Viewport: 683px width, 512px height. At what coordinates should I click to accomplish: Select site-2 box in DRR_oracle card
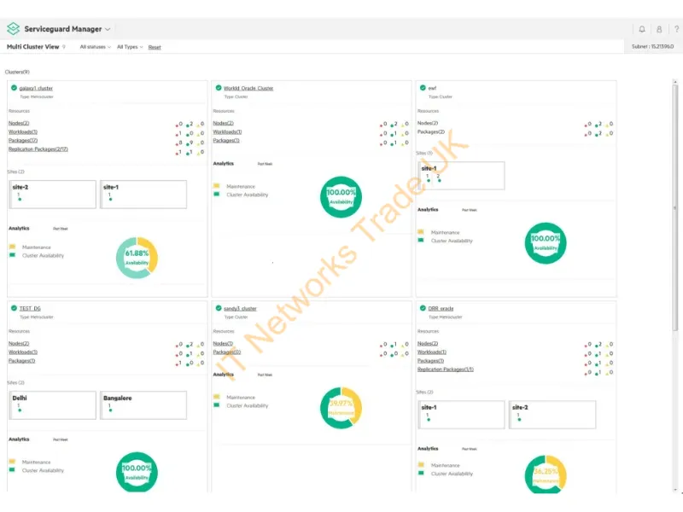[552, 415]
